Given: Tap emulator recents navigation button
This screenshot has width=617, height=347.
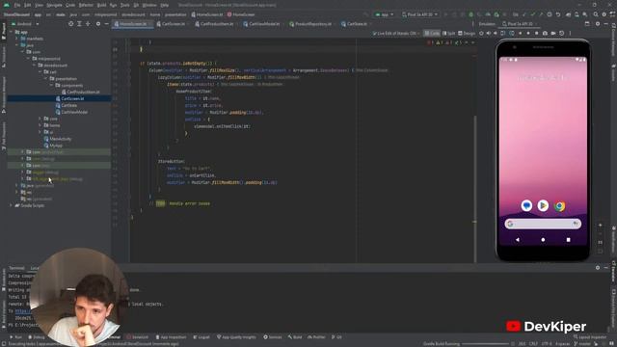Looking at the screenshot, I should coord(568,240).
